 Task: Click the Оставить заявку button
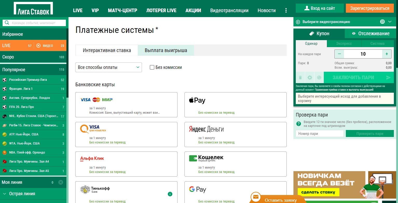tap(278, 199)
